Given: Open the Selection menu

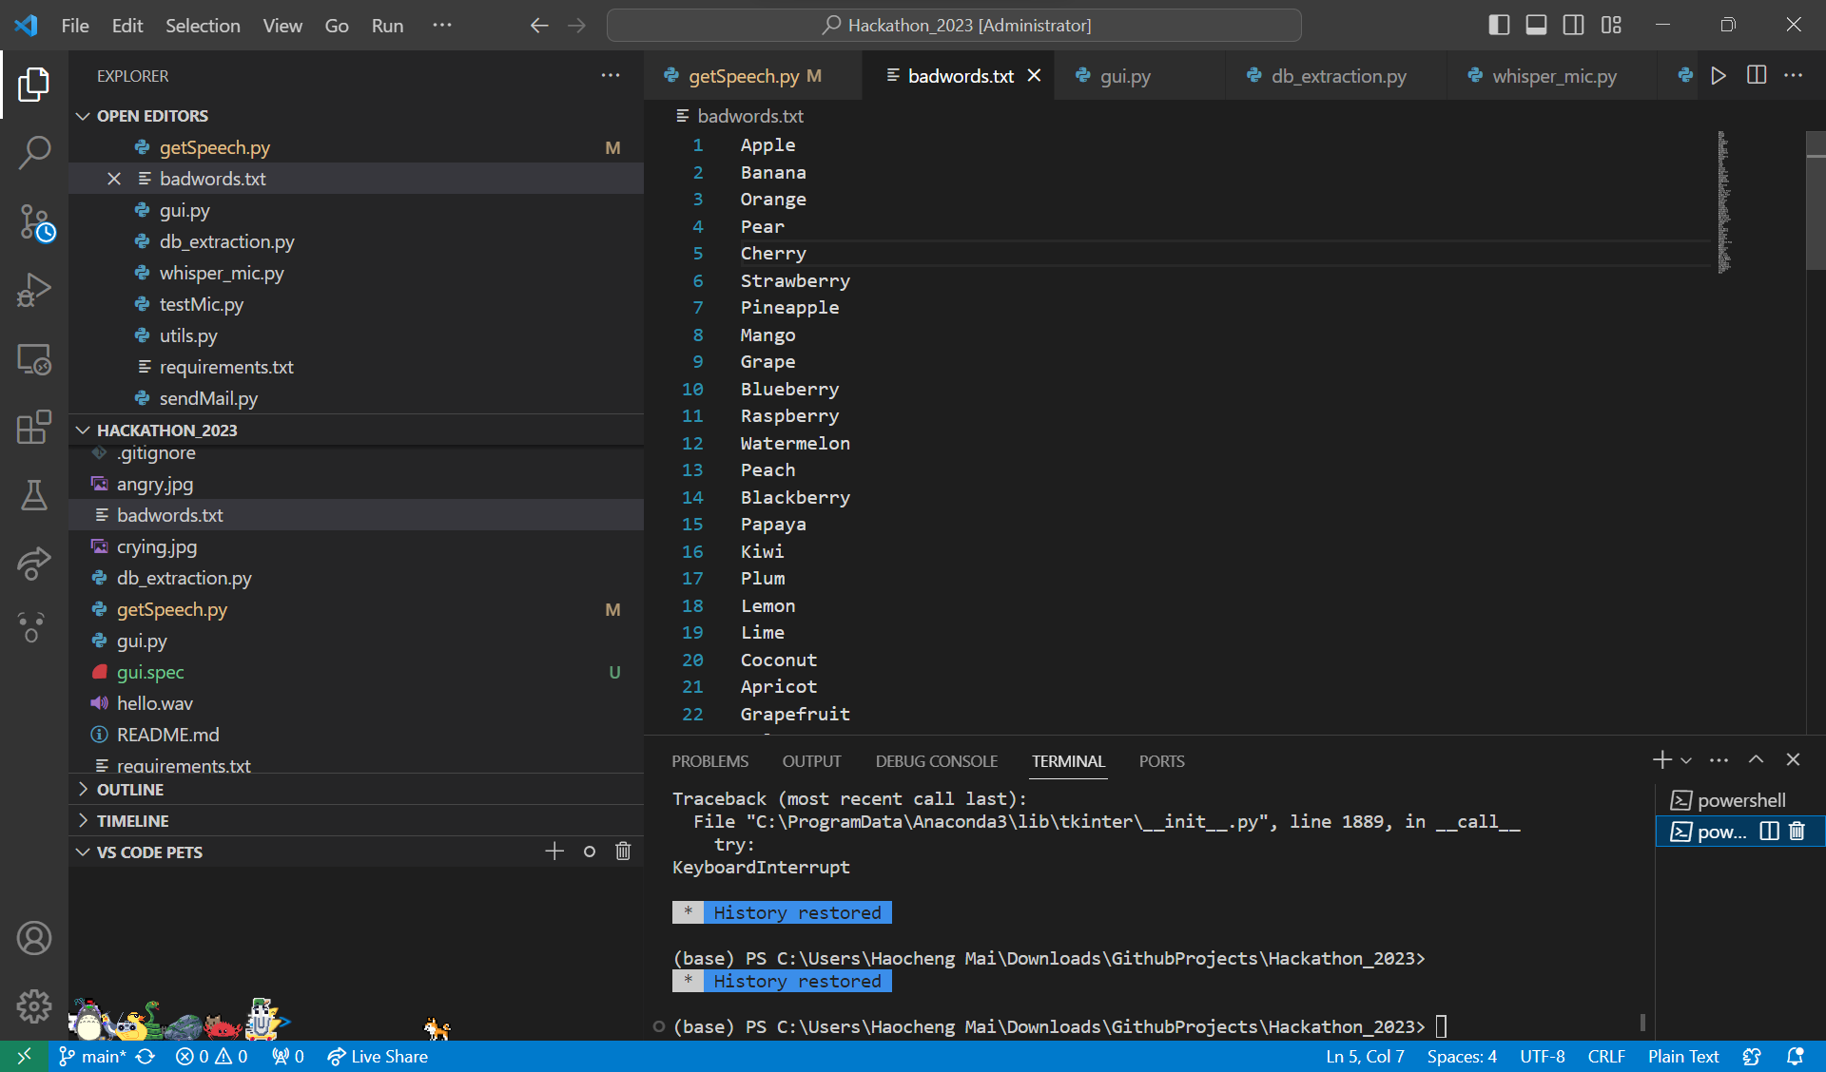Looking at the screenshot, I should pyautogui.click(x=203, y=26).
